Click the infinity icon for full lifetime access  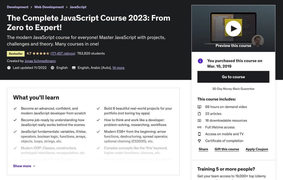200,127
